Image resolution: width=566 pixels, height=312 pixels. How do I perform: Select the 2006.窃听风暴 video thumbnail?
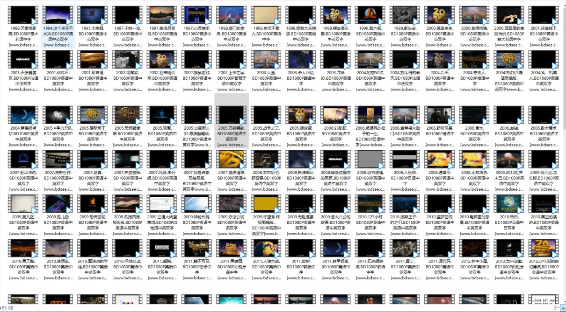440,115
